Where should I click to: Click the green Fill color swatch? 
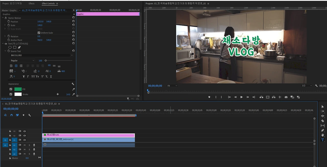18,89
